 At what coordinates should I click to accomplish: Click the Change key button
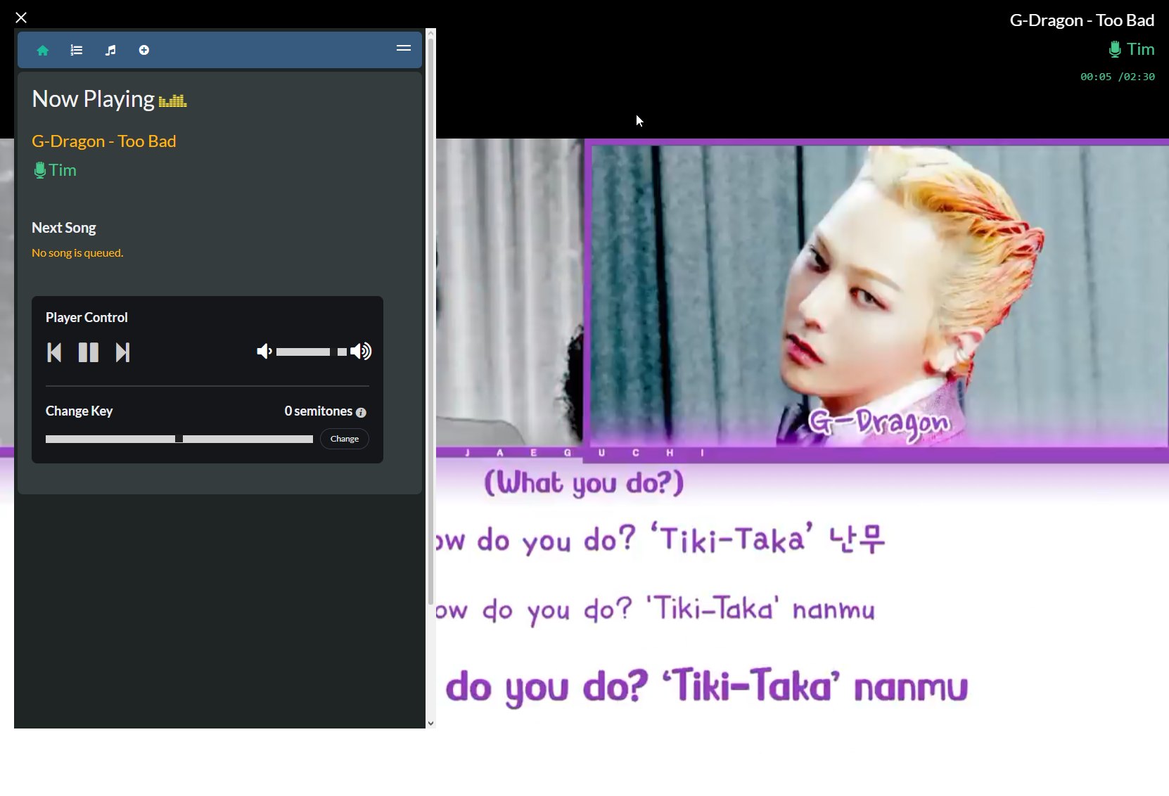(345, 439)
